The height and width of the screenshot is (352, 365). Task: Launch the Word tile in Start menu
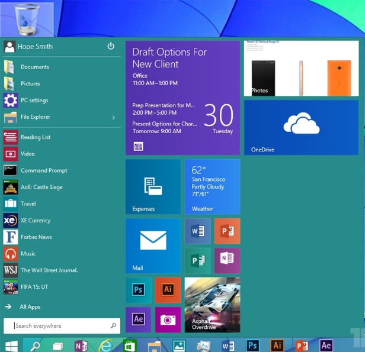(197, 231)
